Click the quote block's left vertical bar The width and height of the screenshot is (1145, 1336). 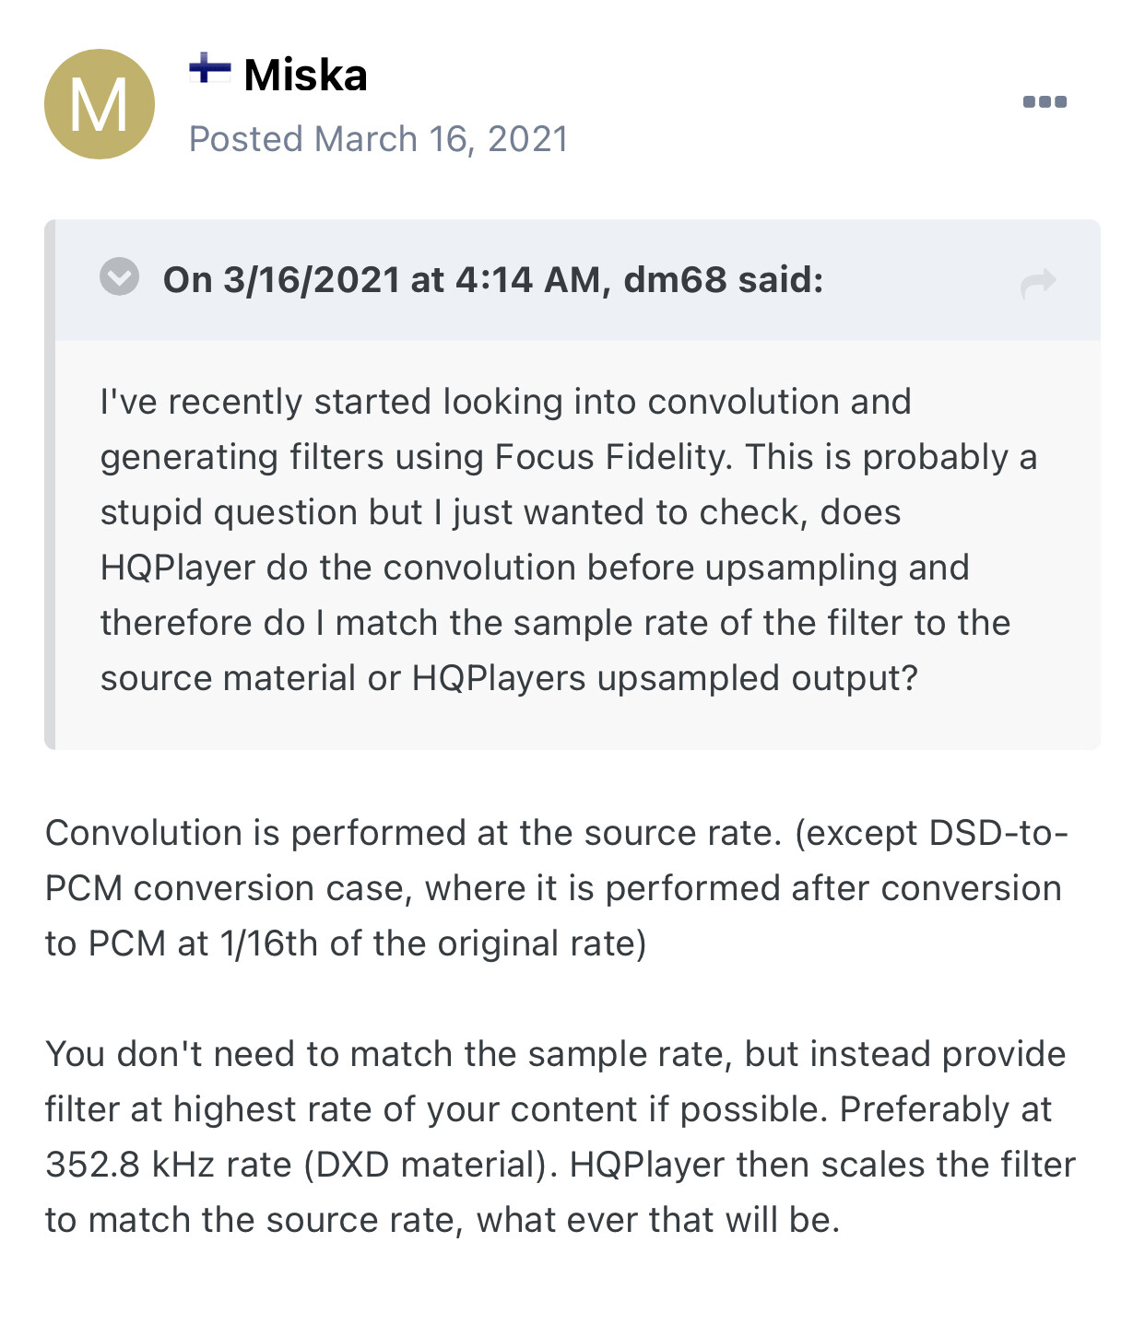(x=50, y=485)
